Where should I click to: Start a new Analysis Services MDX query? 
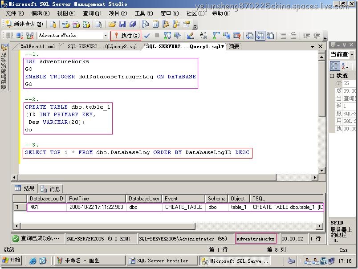coord(66,24)
